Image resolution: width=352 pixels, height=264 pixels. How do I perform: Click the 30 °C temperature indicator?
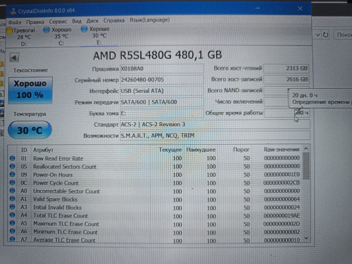point(30,130)
